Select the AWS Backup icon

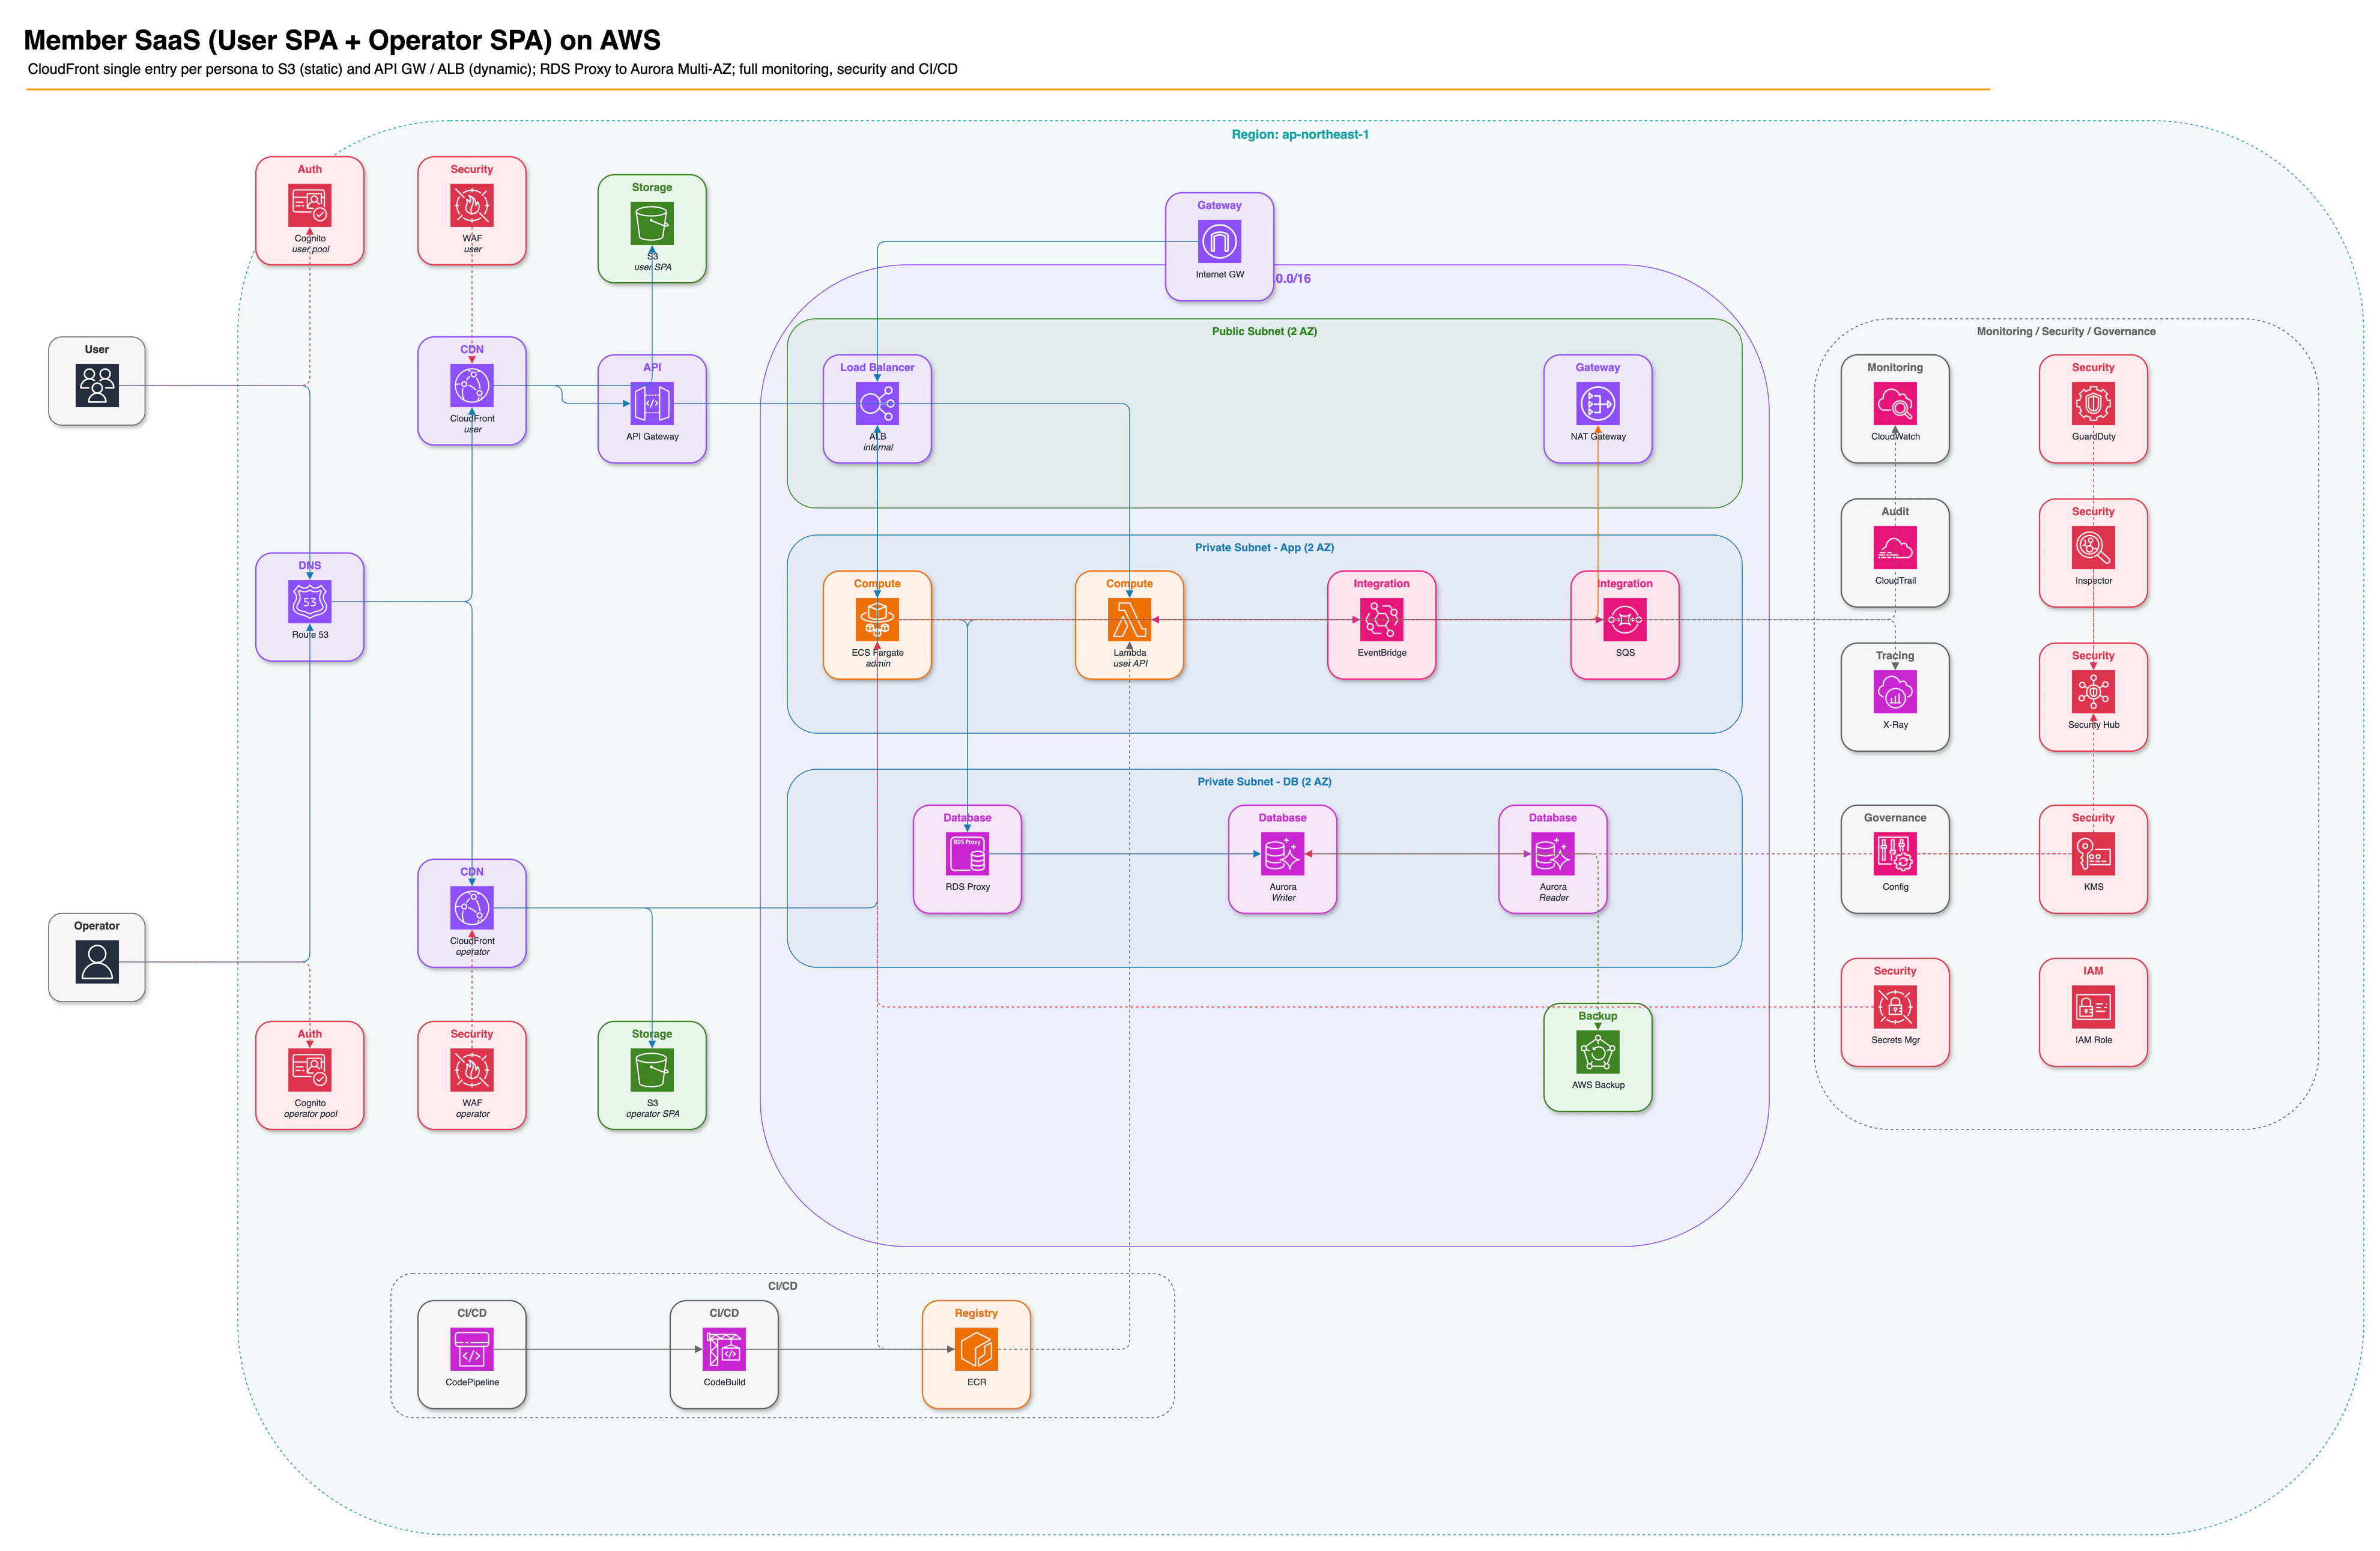1597,1051
